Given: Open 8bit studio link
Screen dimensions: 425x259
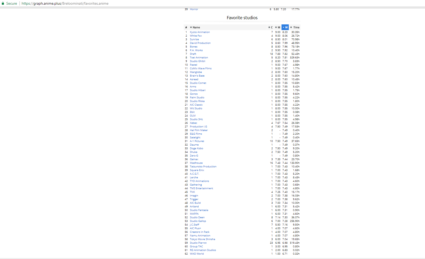Looking at the screenshot, I should click(x=192, y=112).
